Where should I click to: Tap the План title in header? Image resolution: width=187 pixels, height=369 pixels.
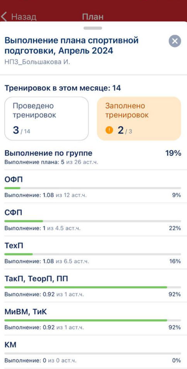click(93, 17)
